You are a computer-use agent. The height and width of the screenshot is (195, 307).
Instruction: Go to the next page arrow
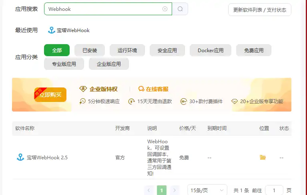pyautogui.click(x=174, y=190)
